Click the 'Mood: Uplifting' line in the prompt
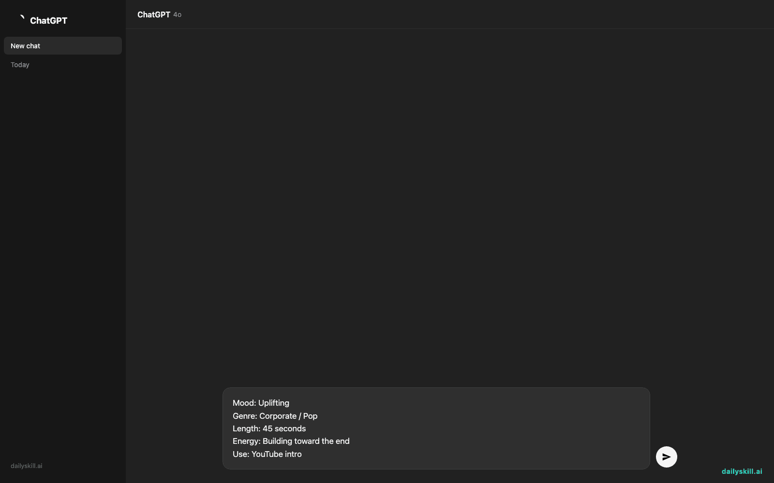The width and height of the screenshot is (774, 483). click(x=261, y=403)
